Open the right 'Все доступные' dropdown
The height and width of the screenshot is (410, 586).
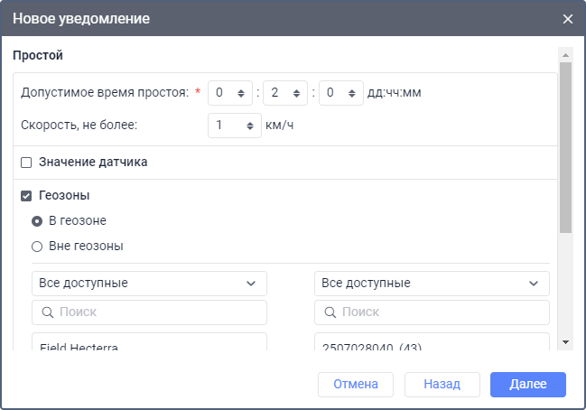(432, 284)
